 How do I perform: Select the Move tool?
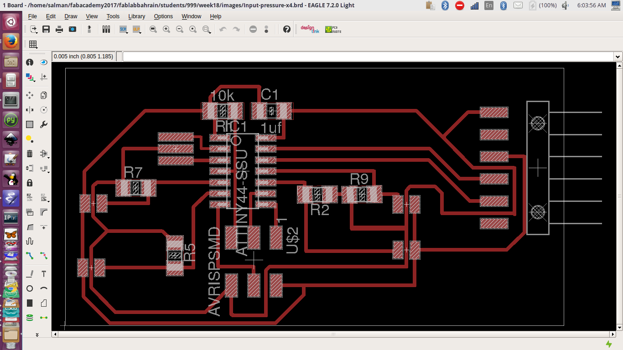pyautogui.click(x=29, y=95)
